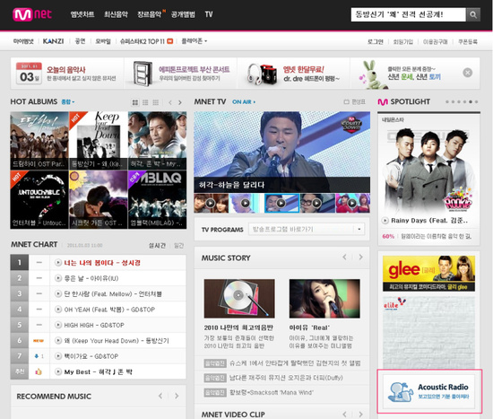Open the Smacksoft 'Mana Wind' story link
Image resolution: width=493 pixels, height=419 pixels.
tap(272, 392)
